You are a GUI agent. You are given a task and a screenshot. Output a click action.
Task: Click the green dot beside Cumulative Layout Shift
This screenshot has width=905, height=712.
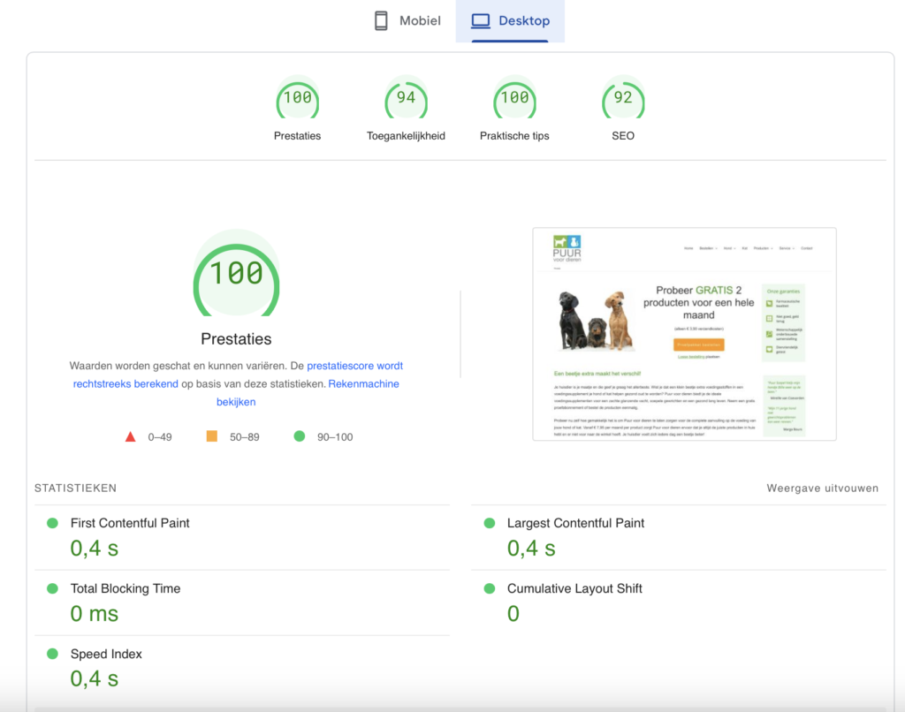[490, 588]
